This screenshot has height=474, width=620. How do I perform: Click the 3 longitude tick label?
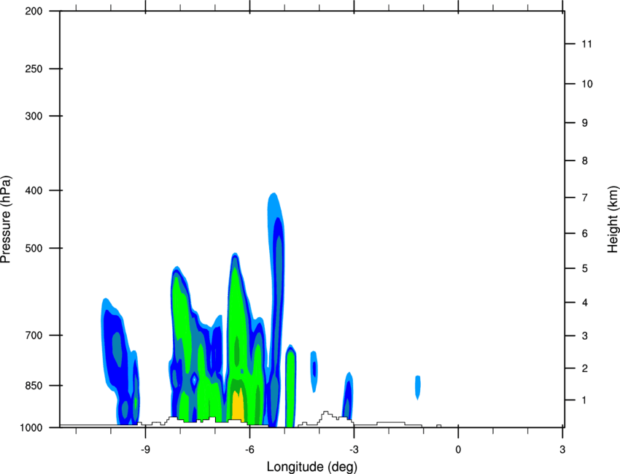pos(562,449)
